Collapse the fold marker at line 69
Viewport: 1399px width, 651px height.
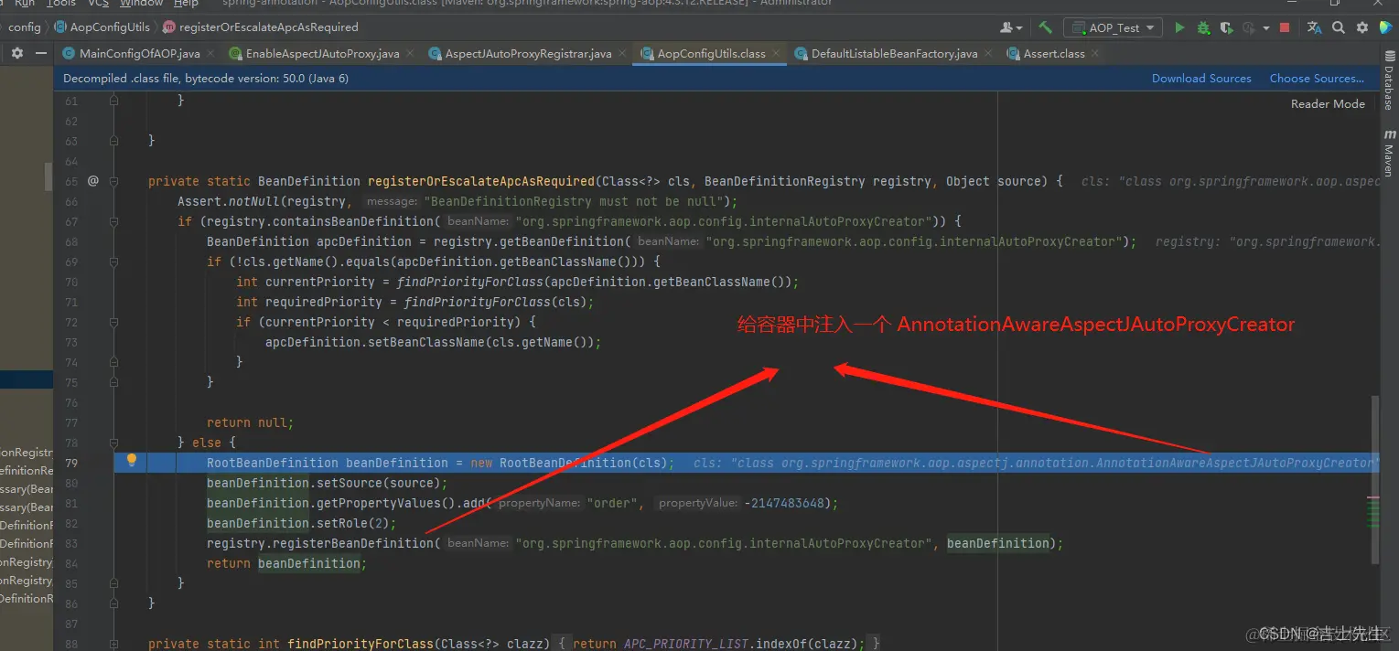click(113, 261)
